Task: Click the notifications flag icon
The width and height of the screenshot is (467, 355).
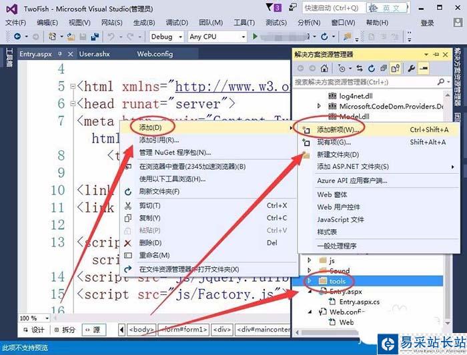Action: click(x=270, y=7)
